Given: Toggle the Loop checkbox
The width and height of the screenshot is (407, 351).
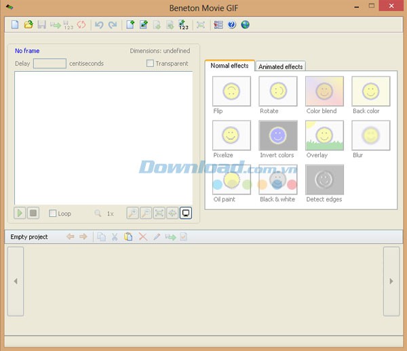Looking at the screenshot, I should coord(53,213).
